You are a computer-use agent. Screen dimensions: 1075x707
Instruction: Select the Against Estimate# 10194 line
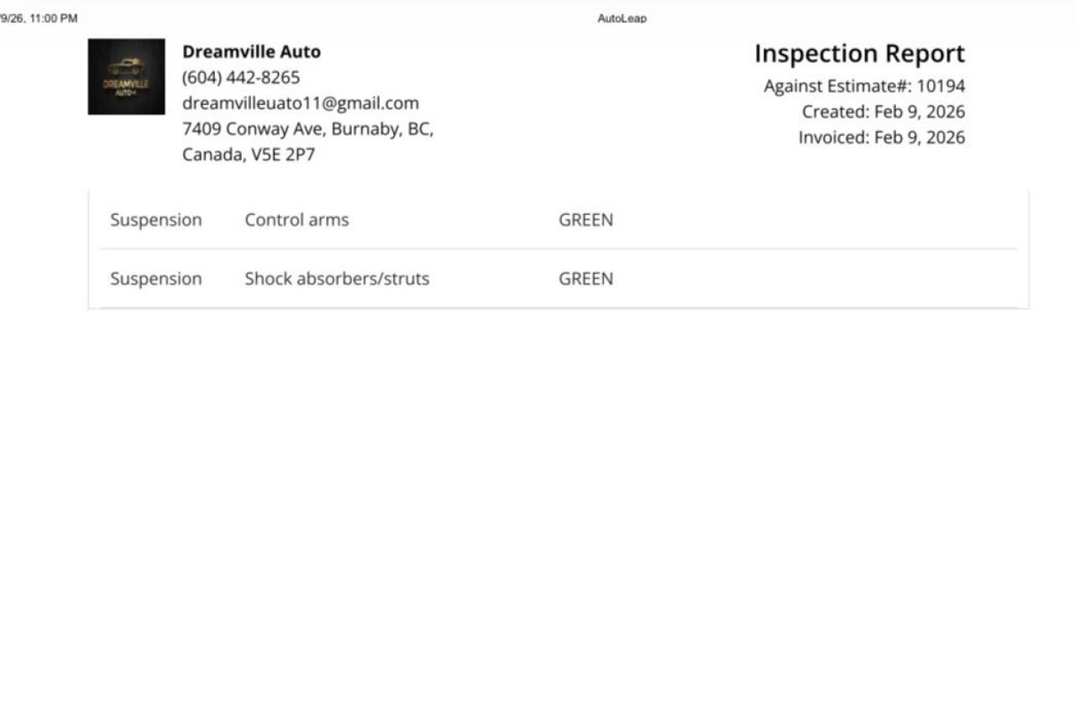coord(863,86)
